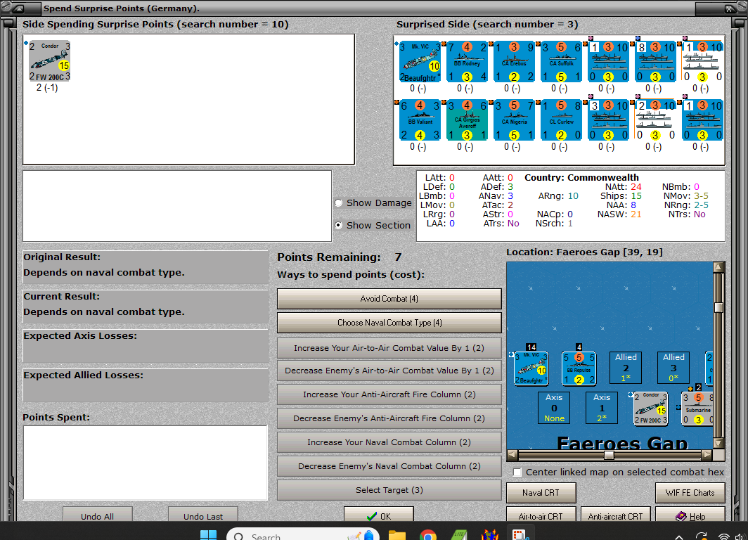
Task: Click the Beaufighter unit on the Faeroes Gap map
Action: coord(531,368)
